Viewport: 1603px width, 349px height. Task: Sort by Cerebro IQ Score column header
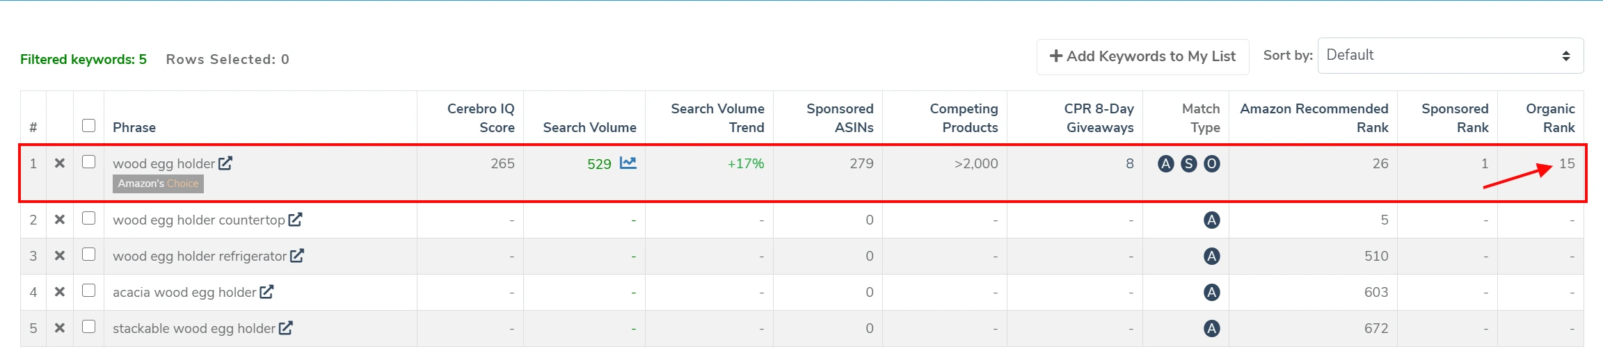click(x=481, y=118)
